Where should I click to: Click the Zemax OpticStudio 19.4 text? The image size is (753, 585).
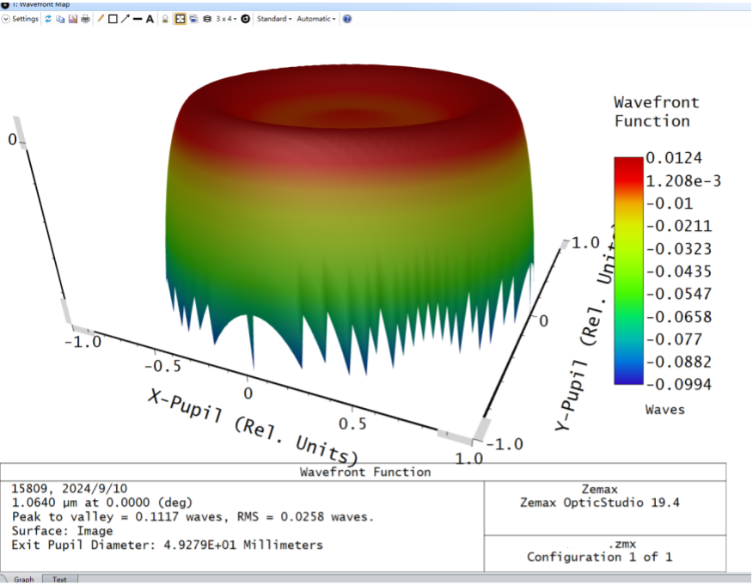[x=600, y=503]
